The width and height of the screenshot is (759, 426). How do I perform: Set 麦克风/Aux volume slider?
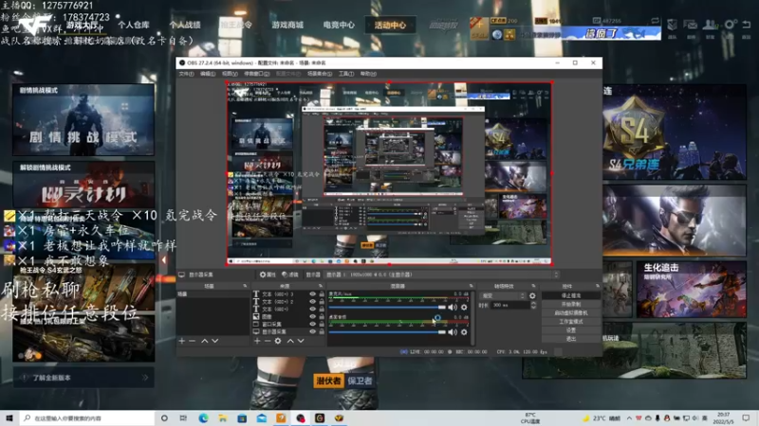(387, 307)
